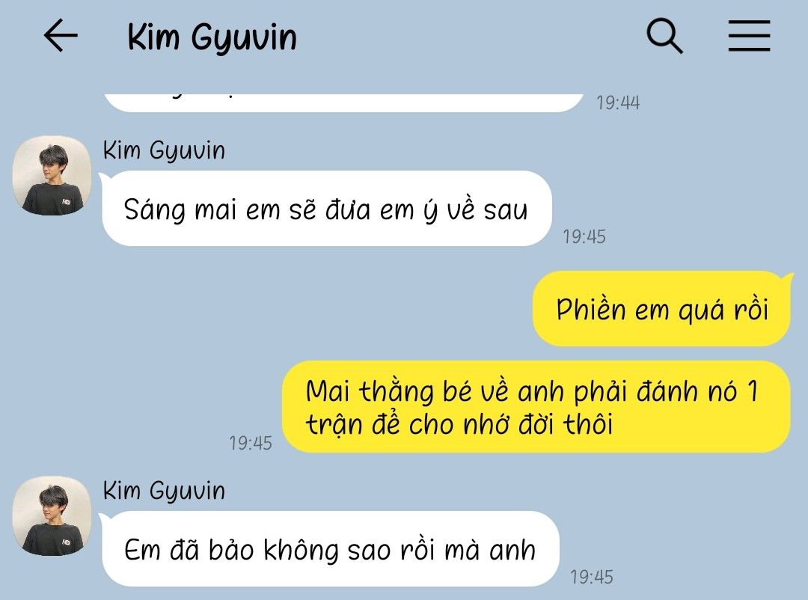Open avatar beside 'Sáng mai em sẽ' message

tap(52, 175)
